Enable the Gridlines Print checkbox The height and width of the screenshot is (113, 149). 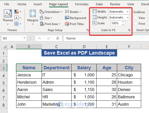coord(136,24)
